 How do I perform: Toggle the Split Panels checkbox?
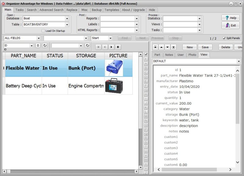coord(224,38)
